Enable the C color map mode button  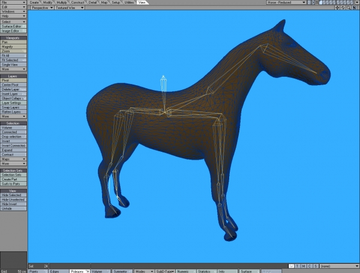coord(310,266)
